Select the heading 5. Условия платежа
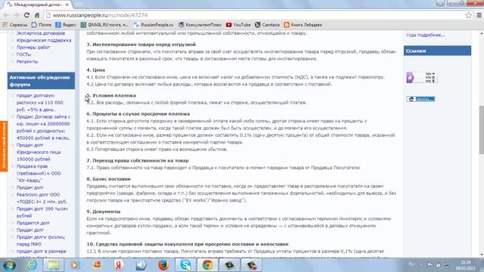 tap(111, 95)
